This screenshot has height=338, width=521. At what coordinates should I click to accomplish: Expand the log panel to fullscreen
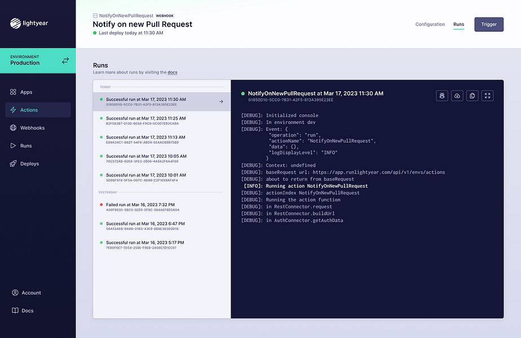coord(487,96)
